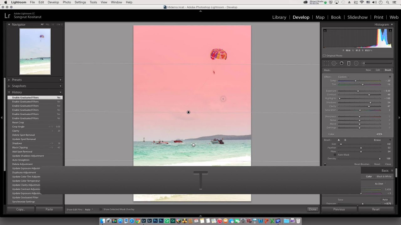Switch to the Library module
The height and width of the screenshot is (225, 401).
(279, 17)
